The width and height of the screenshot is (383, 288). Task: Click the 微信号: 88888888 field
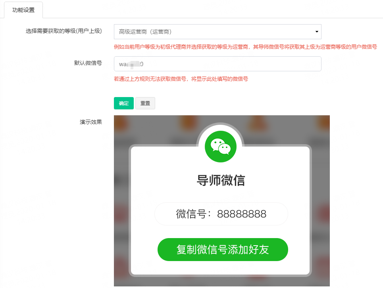tap(221, 214)
